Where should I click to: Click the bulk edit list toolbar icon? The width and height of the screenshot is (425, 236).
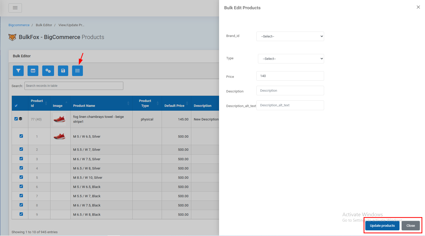(x=77, y=71)
